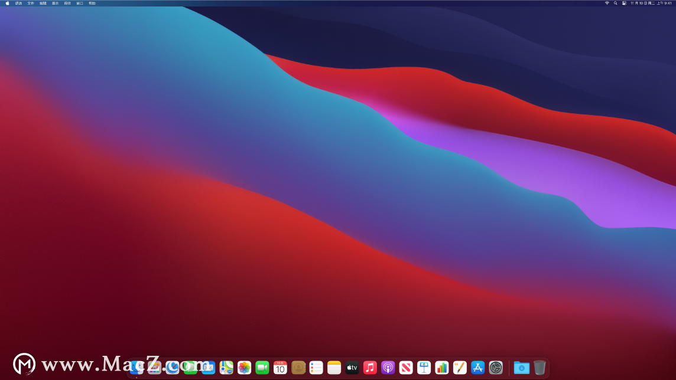
Task: Open Calendar showing date 10
Action: [280, 368]
